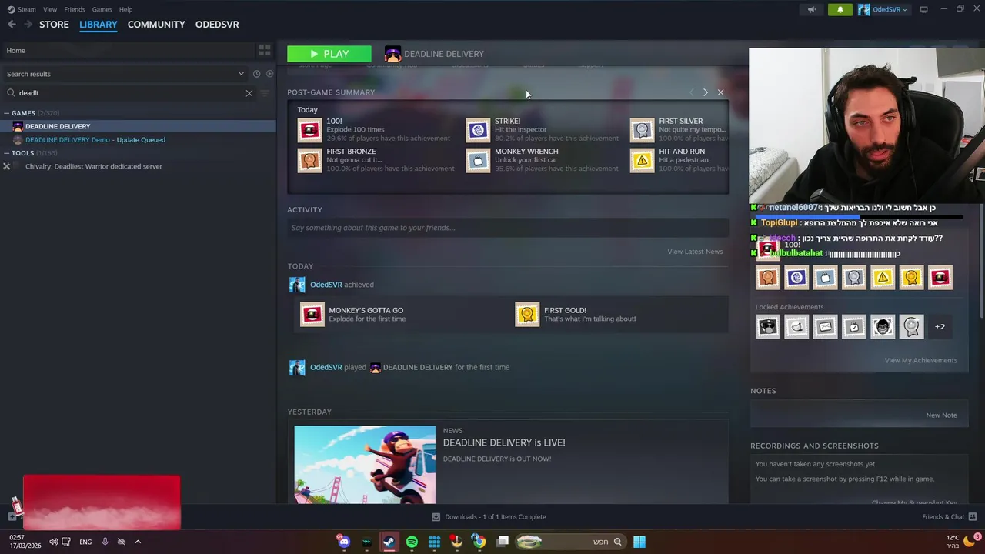Open the Friends menu
This screenshot has height=554, width=985.
[75, 9]
